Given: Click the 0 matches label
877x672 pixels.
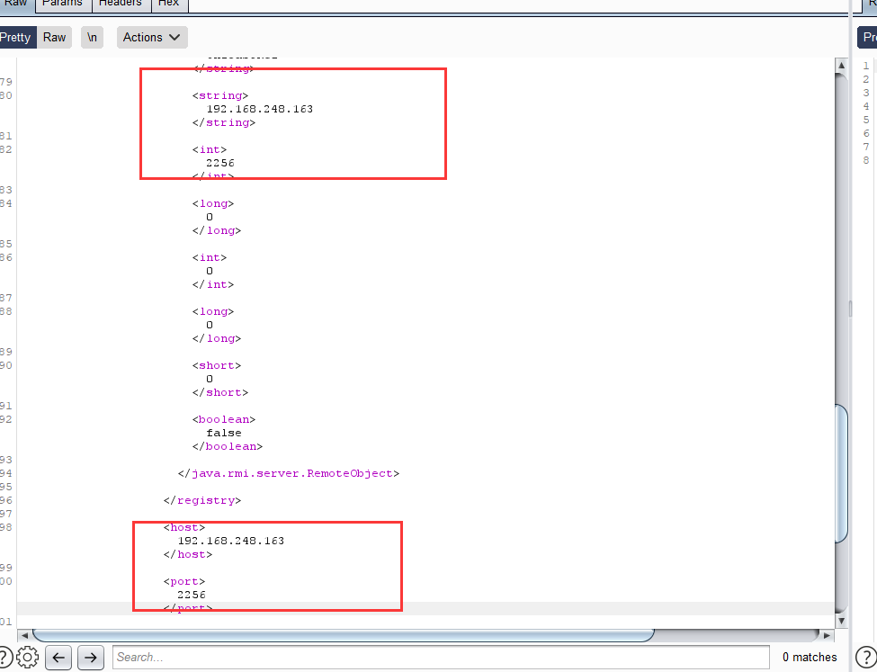Looking at the screenshot, I should pyautogui.click(x=810, y=657).
